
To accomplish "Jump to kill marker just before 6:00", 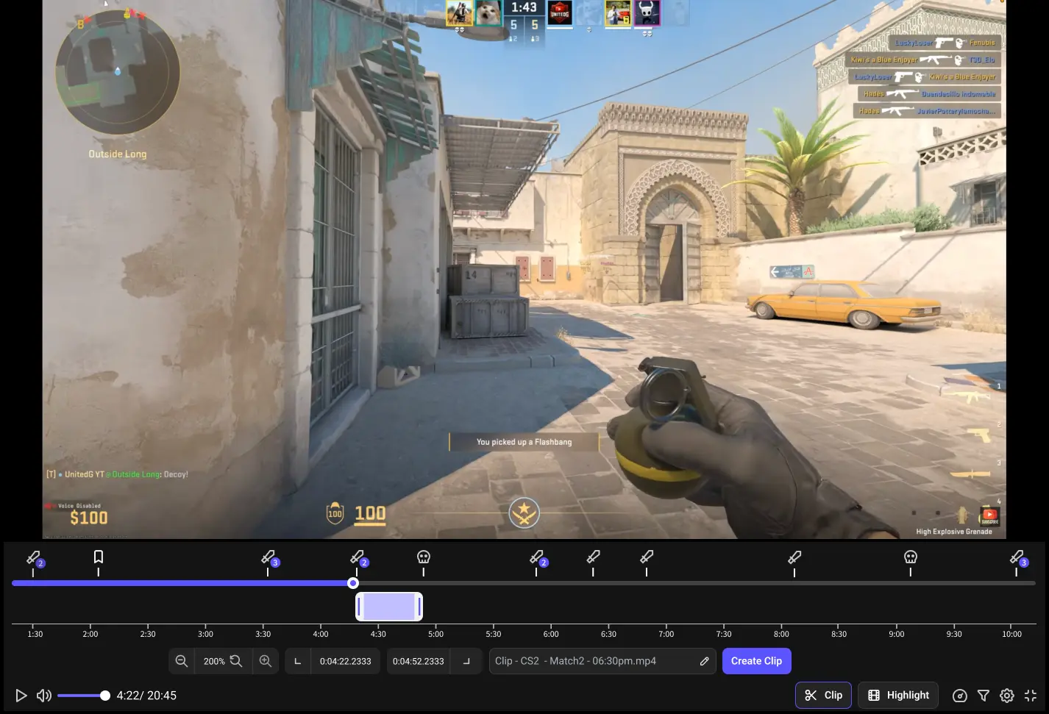I will (x=537, y=559).
